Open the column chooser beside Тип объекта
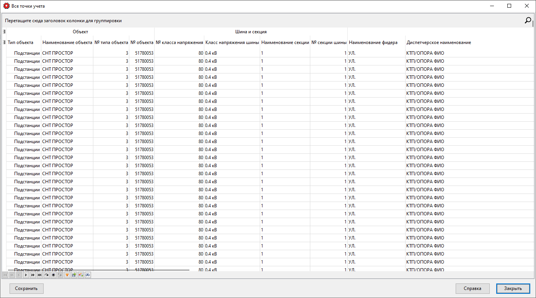Screen dimensions: 536x298 tap(4, 42)
